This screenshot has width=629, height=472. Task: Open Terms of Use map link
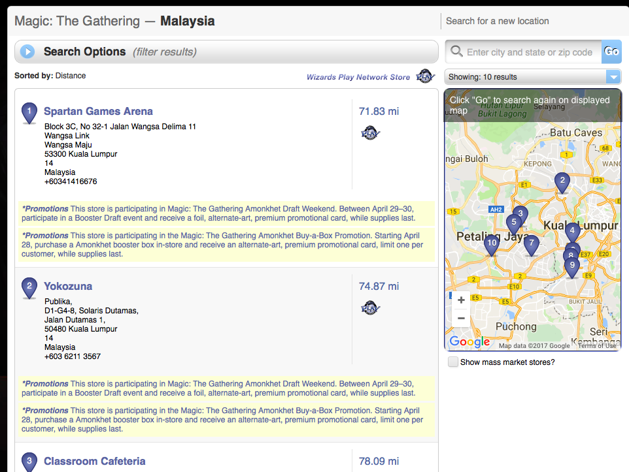tap(597, 345)
